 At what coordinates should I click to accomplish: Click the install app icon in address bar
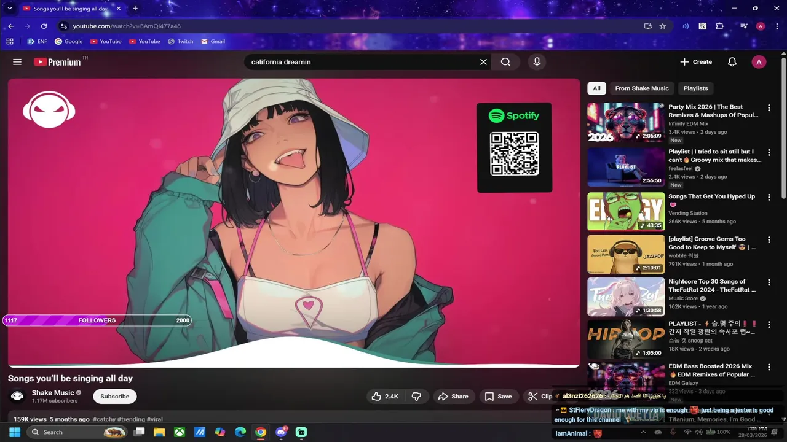pyautogui.click(x=648, y=26)
